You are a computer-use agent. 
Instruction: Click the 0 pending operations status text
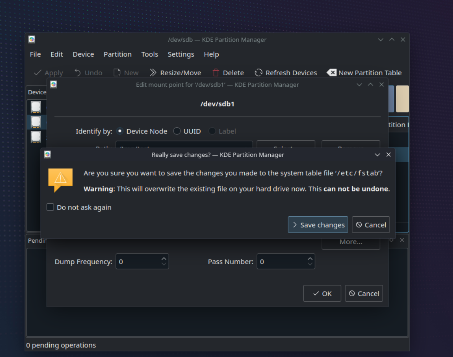pos(61,345)
